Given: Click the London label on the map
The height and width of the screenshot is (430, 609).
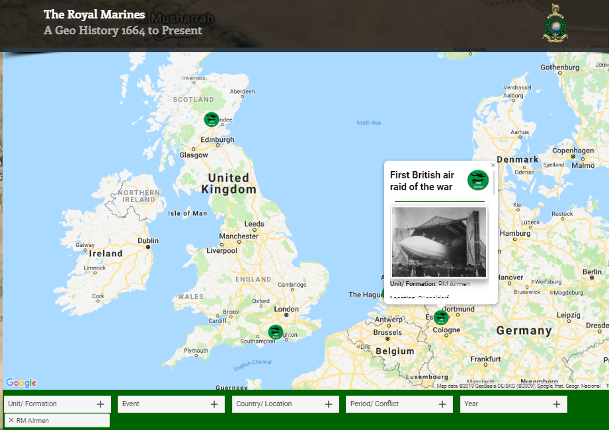Looking at the screenshot, I should [286, 309].
